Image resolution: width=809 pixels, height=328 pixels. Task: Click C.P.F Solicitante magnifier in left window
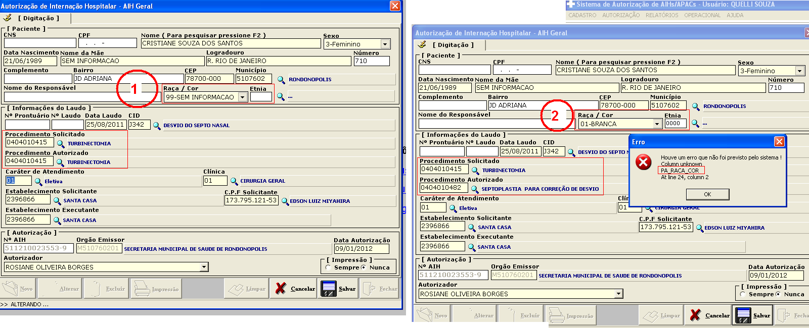click(x=285, y=201)
